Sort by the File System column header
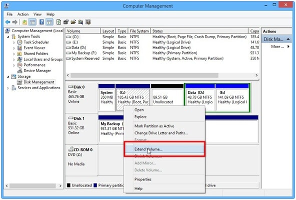Screen dimensions: 296x200 [139, 31]
